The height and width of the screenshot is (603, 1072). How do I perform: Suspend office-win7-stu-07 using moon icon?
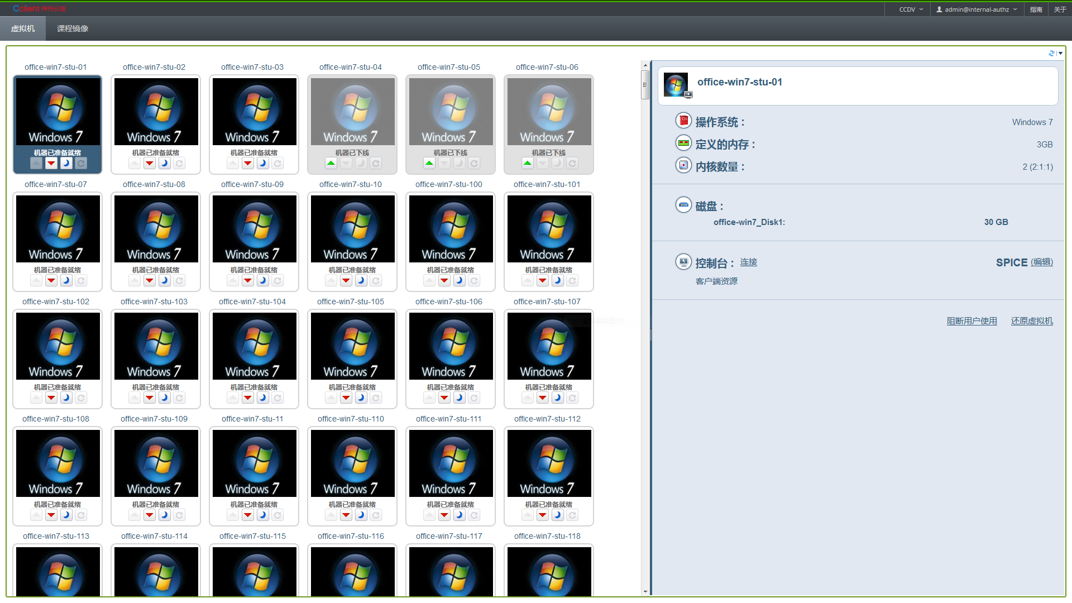point(66,281)
